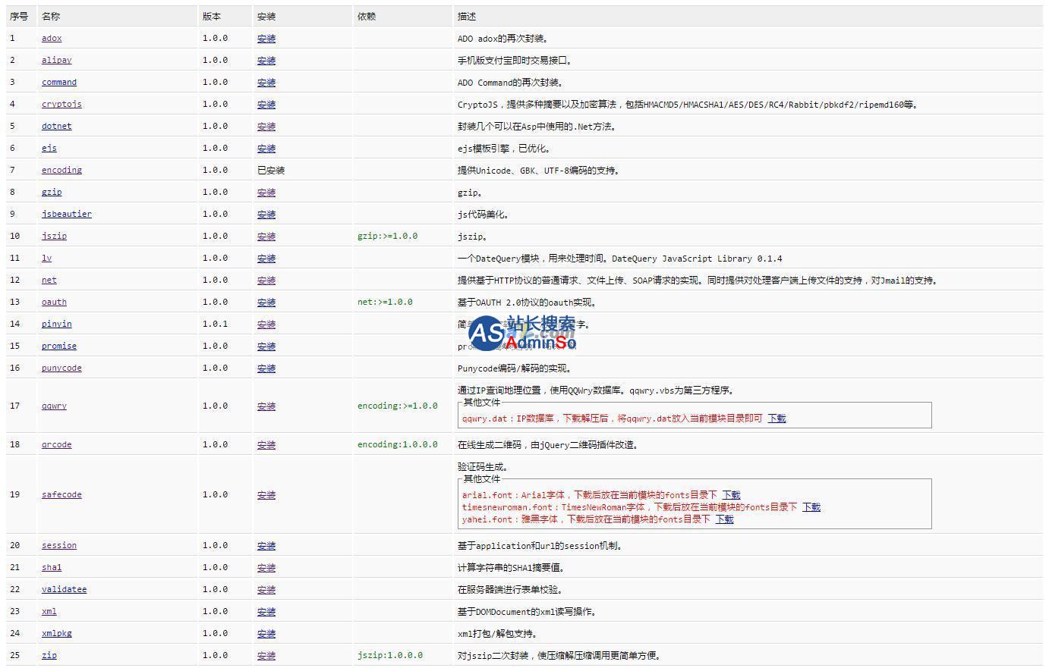Install the gzip module
Screen dimensions: 1049x671
[266, 192]
